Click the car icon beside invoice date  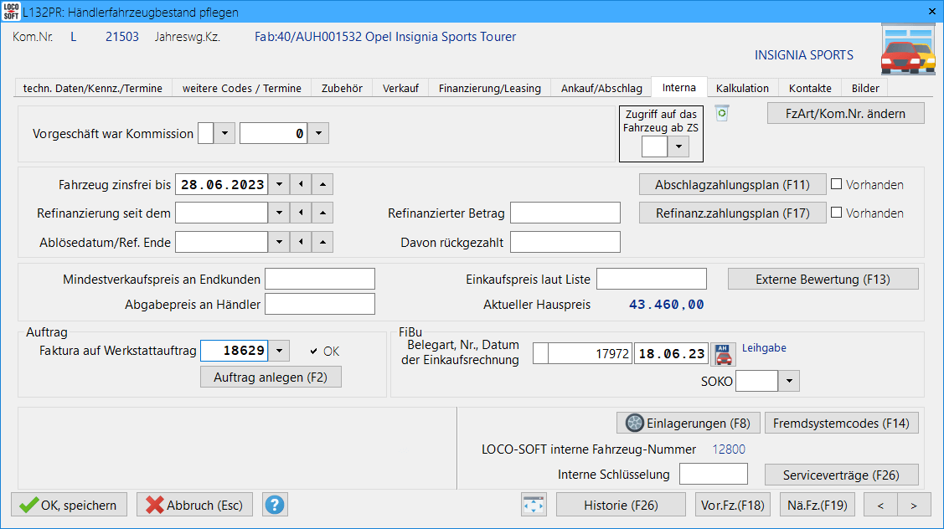click(723, 354)
